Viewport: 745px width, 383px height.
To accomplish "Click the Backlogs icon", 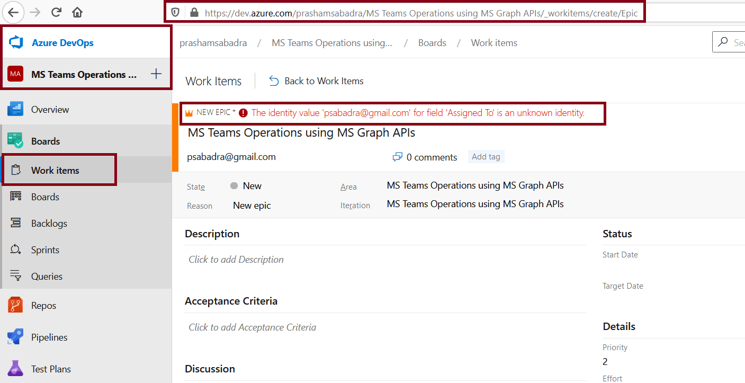I will tap(15, 223).
